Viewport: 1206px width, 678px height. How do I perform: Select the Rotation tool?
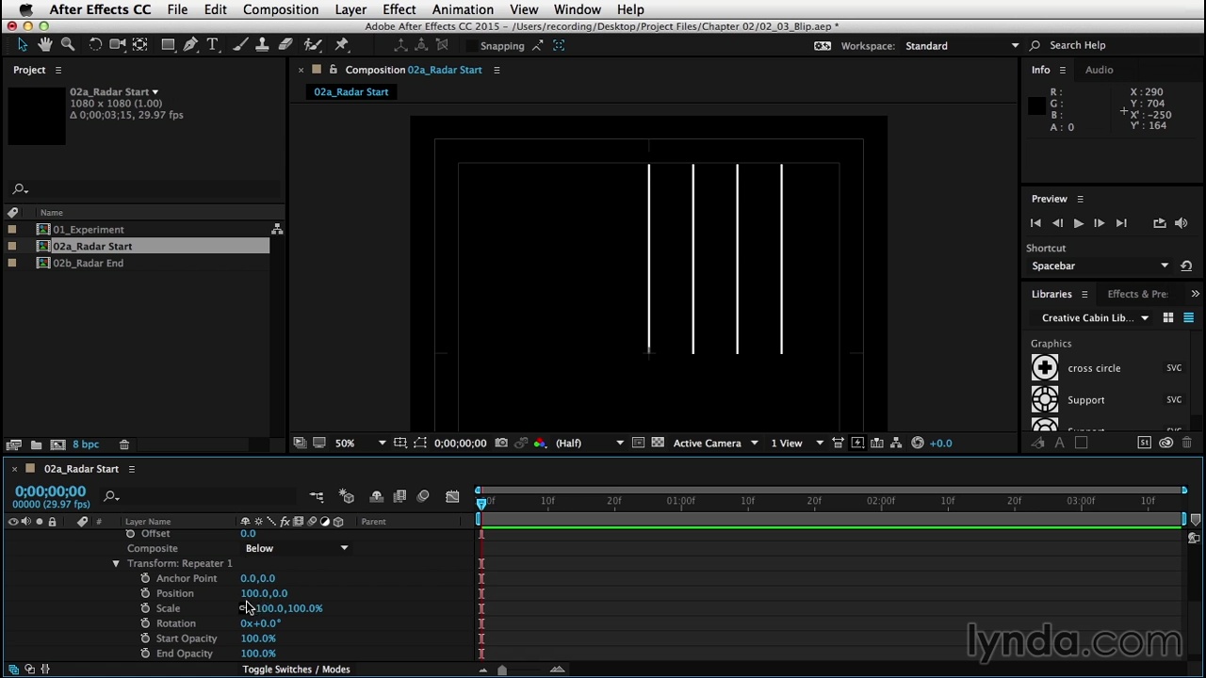[x=95, y=44]
